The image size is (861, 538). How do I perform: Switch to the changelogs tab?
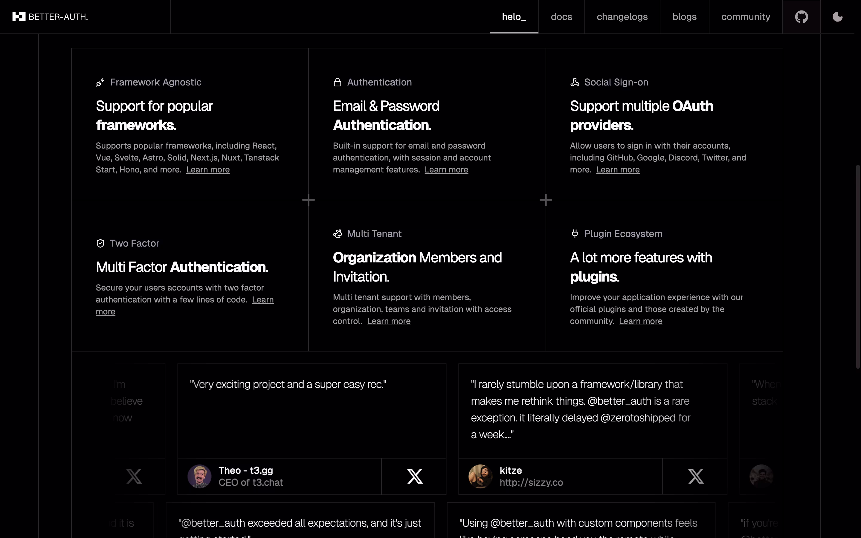pos(622,17)
